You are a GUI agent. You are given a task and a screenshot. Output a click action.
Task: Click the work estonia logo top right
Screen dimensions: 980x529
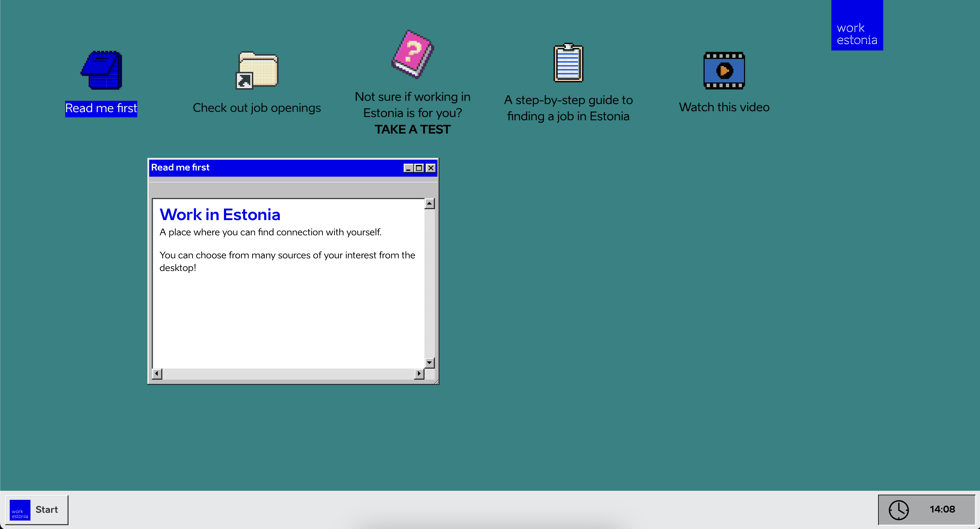tap(857, 26)
